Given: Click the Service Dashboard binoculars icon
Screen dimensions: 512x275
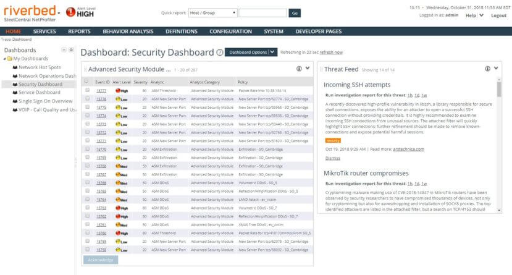Looking at the screenshot, I should [x=15, y=93].
